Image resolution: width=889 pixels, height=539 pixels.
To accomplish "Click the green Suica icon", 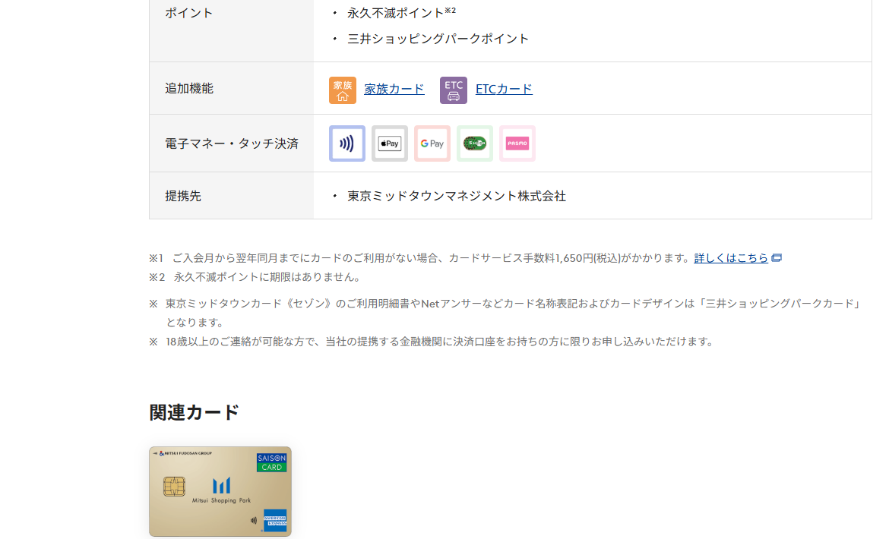I will (475, 143).
